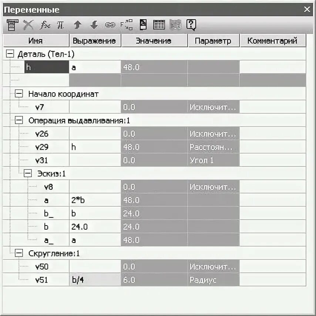Click the move down arrow icon
Viewport: 316px width, 316px height.
(94, 25)
